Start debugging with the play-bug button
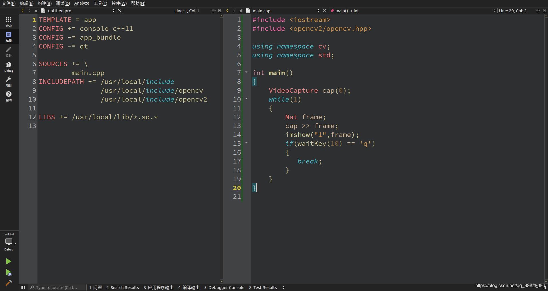Screen dimensions: 548x291 tap(9, 272)
